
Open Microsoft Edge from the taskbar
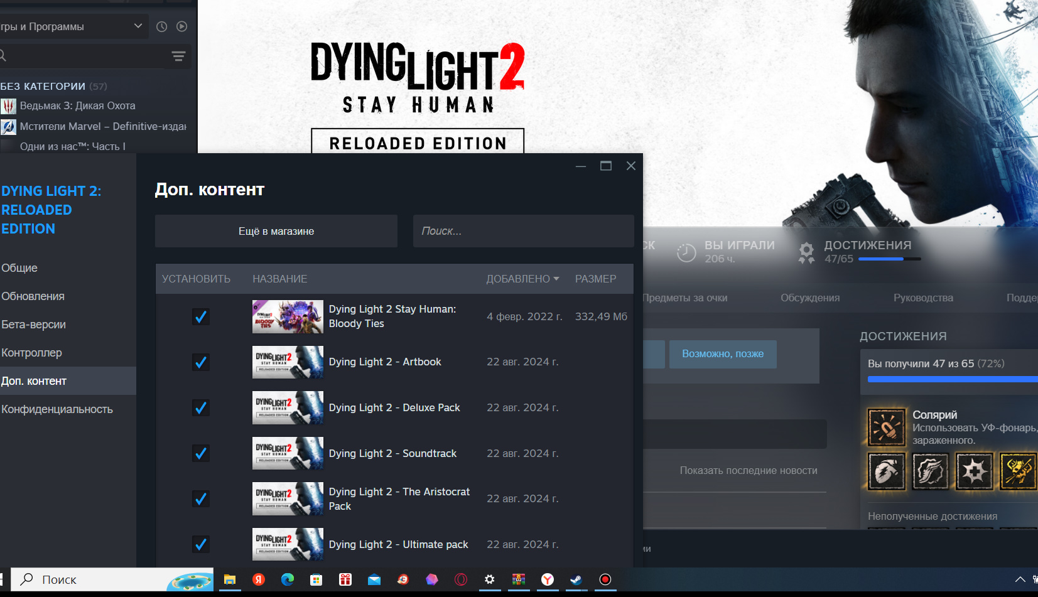[x=288, y=579]
